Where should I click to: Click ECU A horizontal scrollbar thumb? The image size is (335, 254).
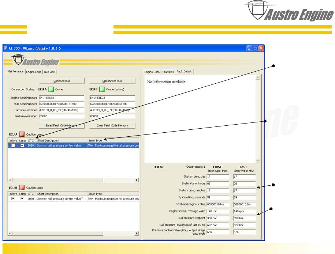pos(57,180)
